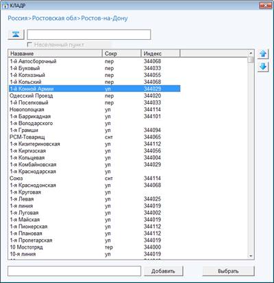Open the Ростовская обл breadcrumb link
This screenshot has height=283, width=274.
click(x=54, y=19)
